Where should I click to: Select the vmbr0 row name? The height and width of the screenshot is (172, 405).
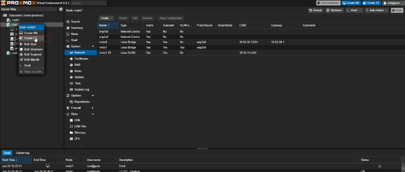(103, 42)
